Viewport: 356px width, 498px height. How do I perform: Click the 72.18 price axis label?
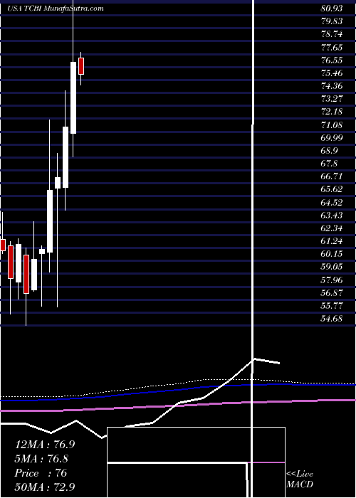click(x=332, y=112)
